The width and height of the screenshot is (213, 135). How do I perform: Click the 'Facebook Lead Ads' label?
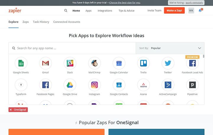(192, 72)
